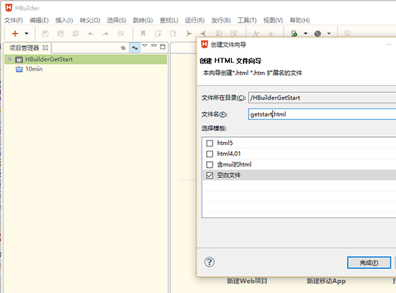The image size is (396, 293).
Task: Click the 文件名 input with getstart.html
Action: tap(322, 114)
